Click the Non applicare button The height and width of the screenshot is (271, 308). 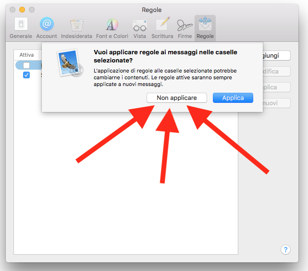tap(177, 98)
